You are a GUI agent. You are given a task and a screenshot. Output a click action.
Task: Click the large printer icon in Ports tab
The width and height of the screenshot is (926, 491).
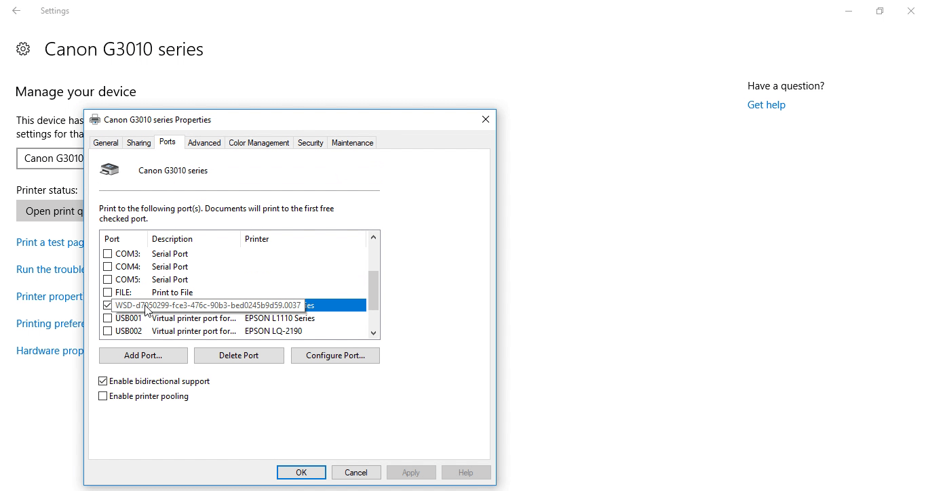[x=109, y=169]
